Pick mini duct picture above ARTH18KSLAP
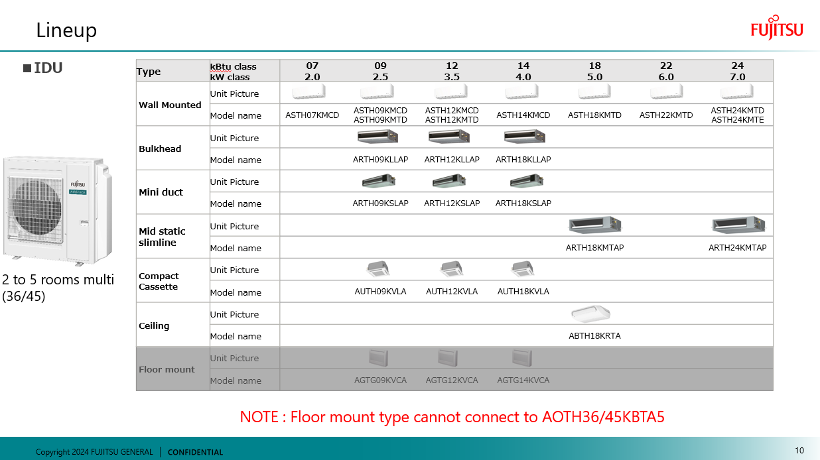Image resolution: width=820 pixels, height=460 pixels. (x=527, y=180)
